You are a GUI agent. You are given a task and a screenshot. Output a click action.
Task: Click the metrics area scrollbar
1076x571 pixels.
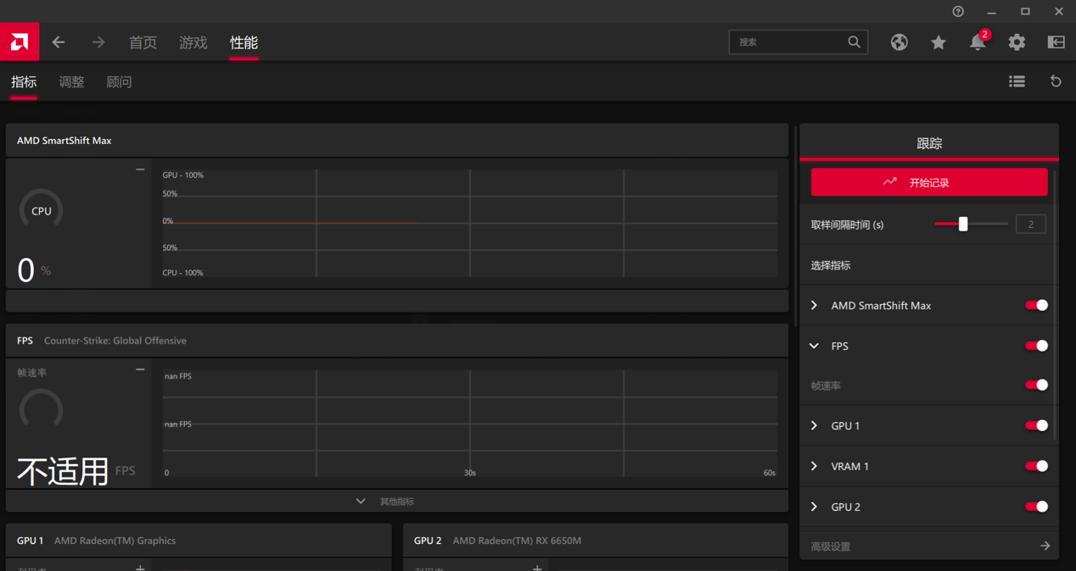795,227
